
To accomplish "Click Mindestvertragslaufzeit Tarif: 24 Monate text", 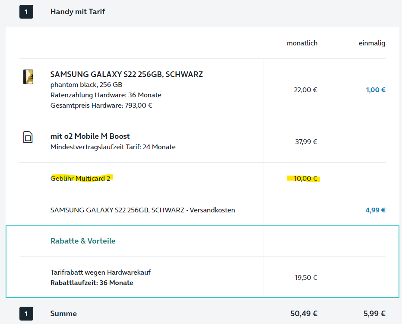I will coord(113,147).
